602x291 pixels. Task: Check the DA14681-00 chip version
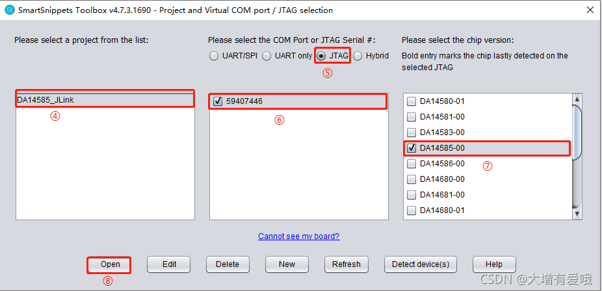coord(411,195)
